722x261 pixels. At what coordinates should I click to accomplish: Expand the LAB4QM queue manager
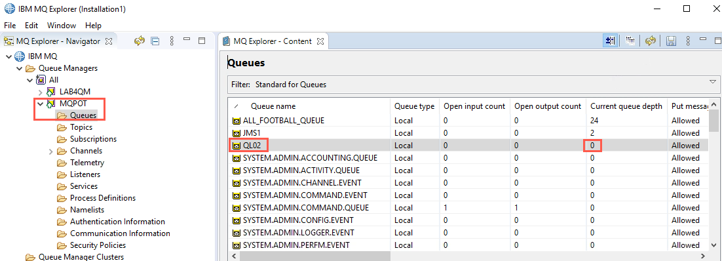point(41,92)
